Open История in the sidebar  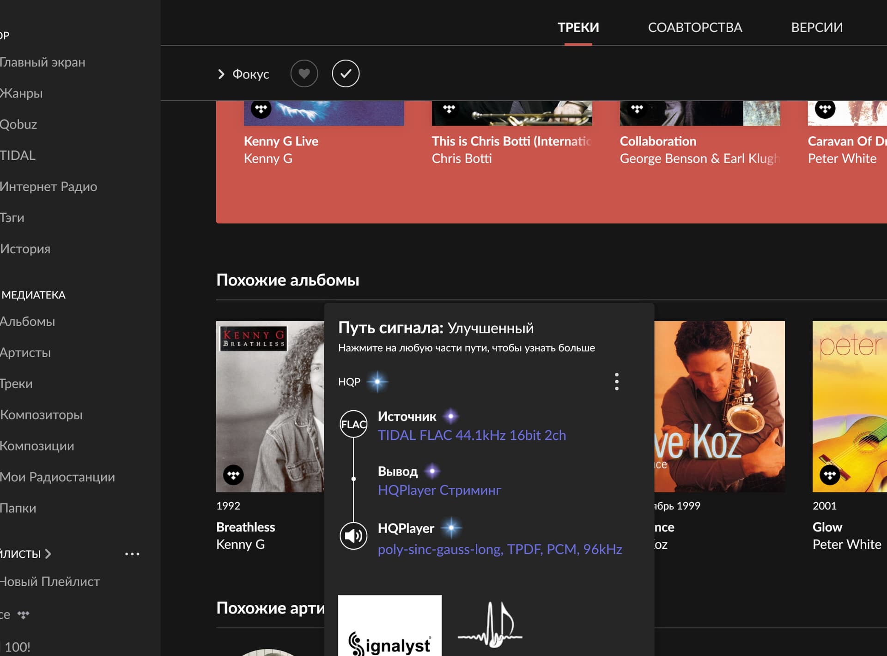[25, 249]
